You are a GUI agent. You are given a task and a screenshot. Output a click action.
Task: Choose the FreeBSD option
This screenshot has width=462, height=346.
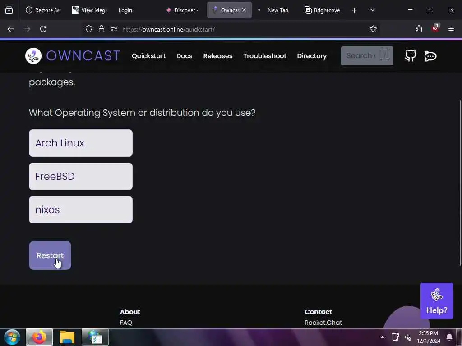coord(81,176)
